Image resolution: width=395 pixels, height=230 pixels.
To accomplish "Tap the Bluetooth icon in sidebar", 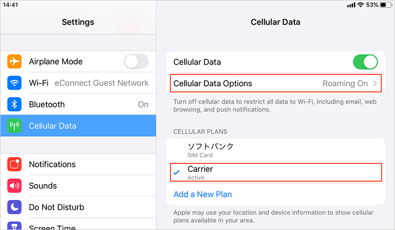I will (14, 104).
